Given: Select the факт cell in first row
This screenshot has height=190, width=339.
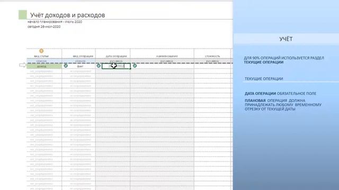Looking at the screenshot, I should [80, 66].
